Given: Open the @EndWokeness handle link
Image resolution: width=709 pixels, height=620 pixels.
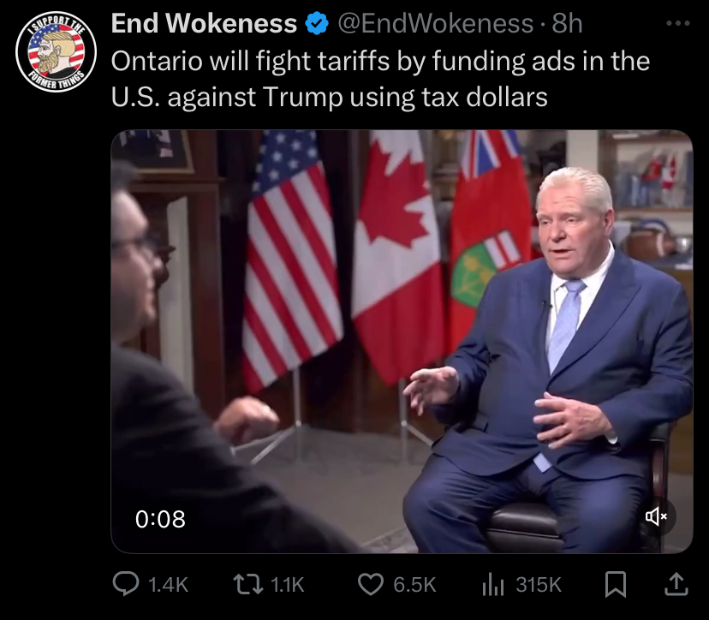Looking at the screenshot, I should 436,23.
